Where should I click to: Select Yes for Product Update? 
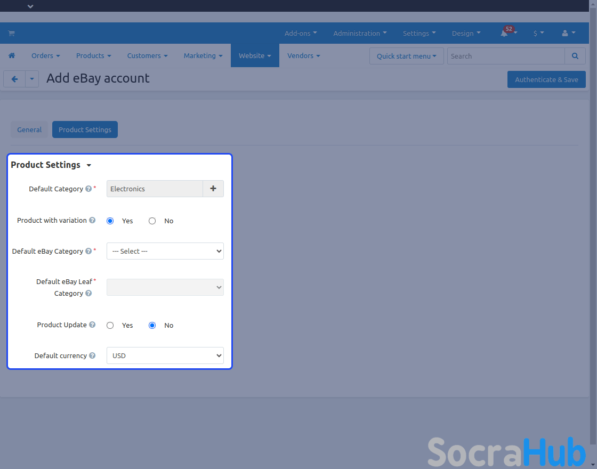click(110, 325)
